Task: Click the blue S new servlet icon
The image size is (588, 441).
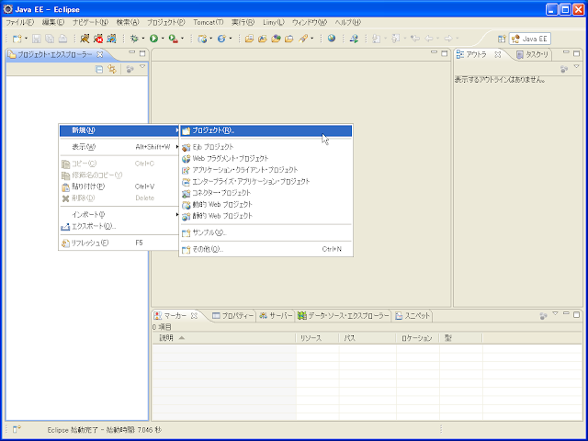Action: click(221, 39)
